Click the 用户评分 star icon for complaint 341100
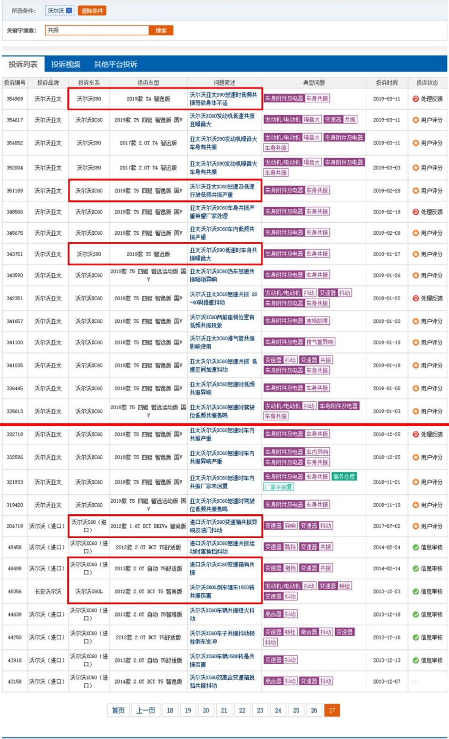Screen dimensions: 449x739 point(415,342)
